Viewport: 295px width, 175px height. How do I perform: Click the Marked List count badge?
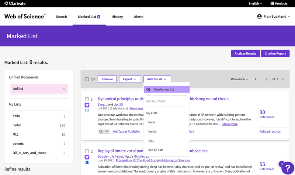point(99,17)
